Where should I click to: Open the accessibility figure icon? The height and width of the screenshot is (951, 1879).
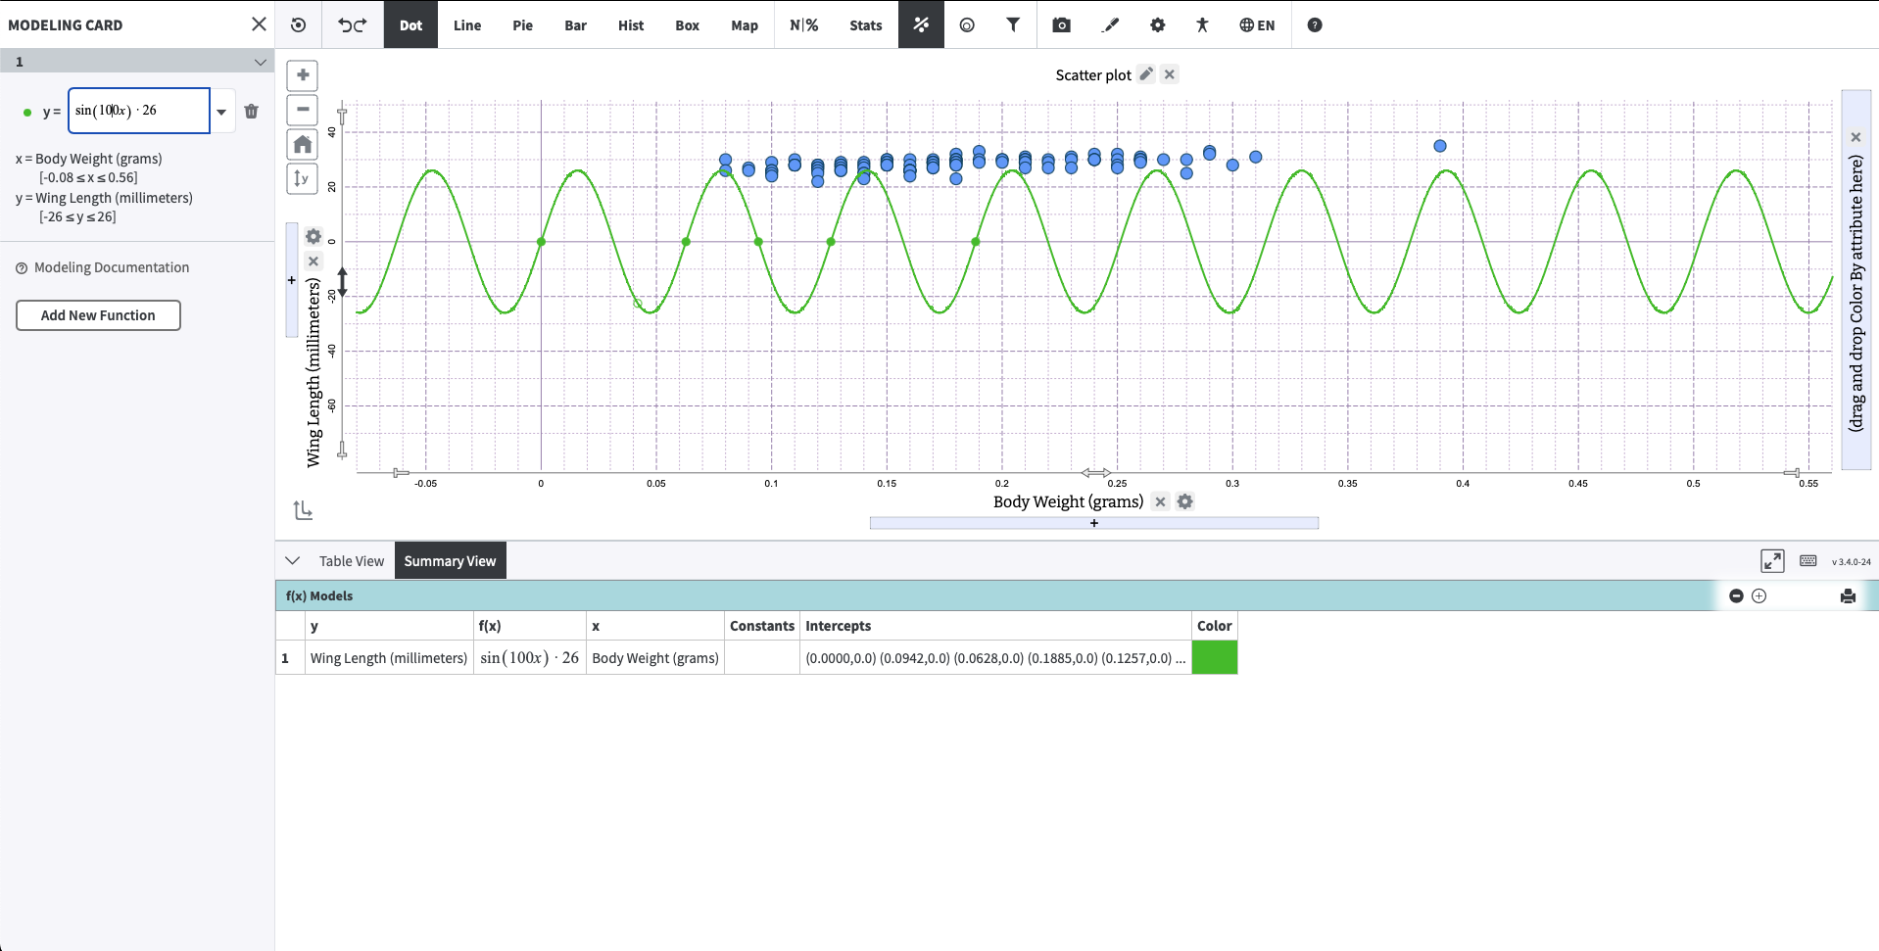click(x=1202, y=24)
